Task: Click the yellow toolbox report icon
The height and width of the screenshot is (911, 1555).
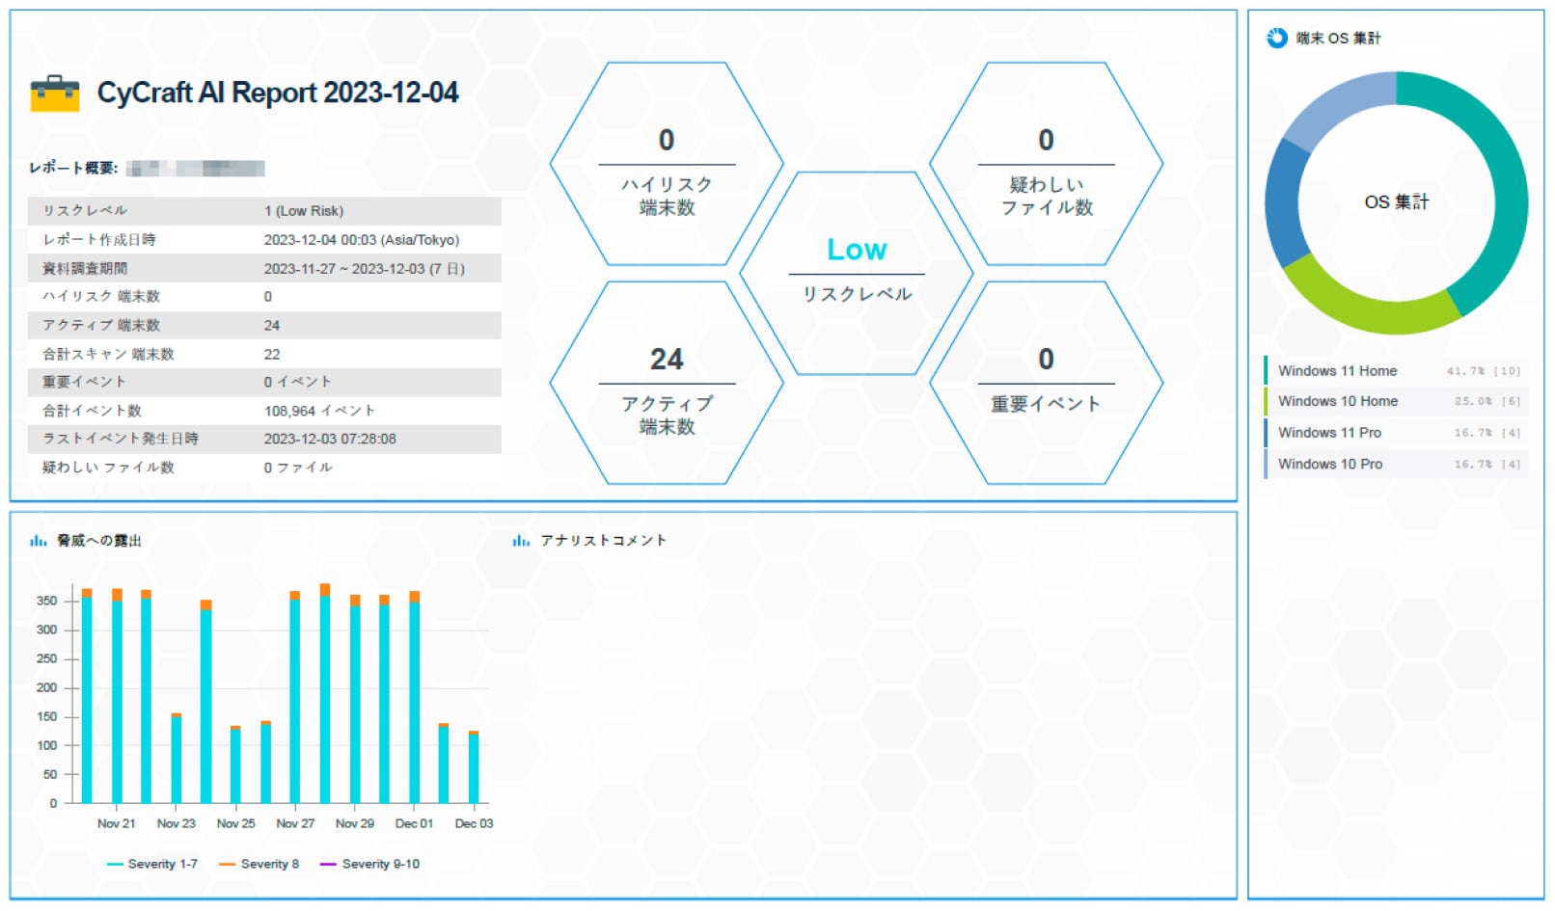Action: (55, 94)
